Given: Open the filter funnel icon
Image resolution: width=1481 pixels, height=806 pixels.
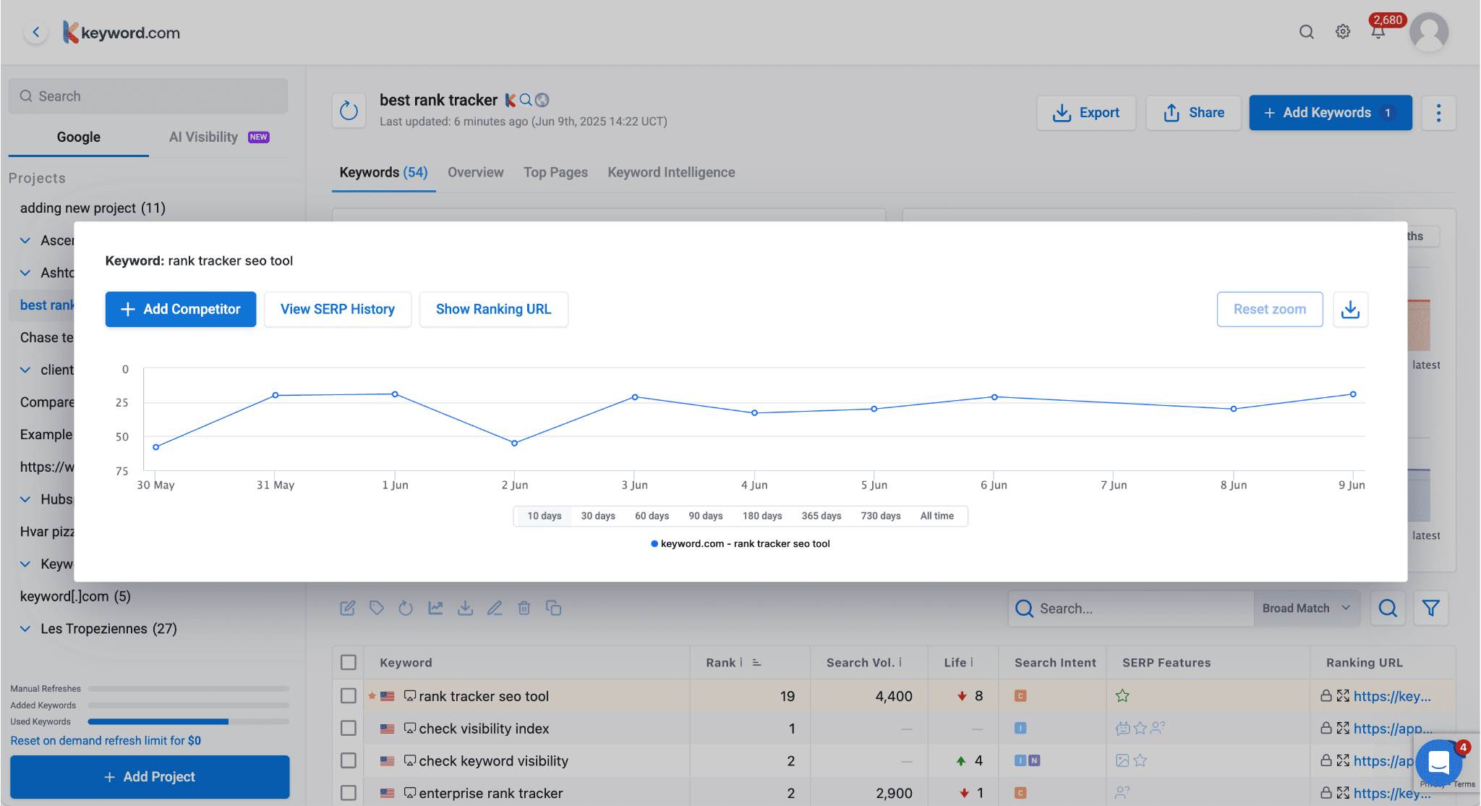Looking at the screenshot, I should [1430, 608].
